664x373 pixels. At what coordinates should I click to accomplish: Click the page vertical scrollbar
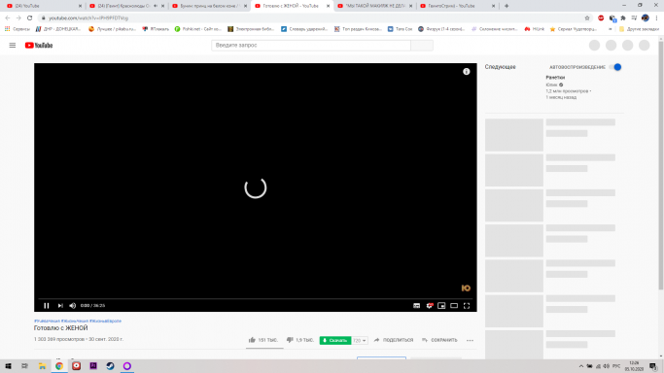661,164
